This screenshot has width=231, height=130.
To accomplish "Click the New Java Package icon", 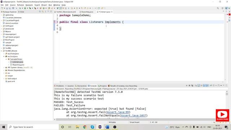I will 40,8.
